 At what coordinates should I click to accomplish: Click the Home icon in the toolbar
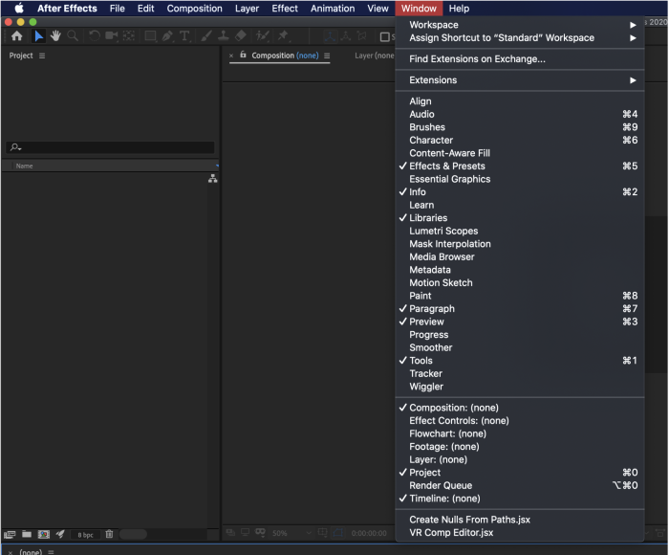16,36
